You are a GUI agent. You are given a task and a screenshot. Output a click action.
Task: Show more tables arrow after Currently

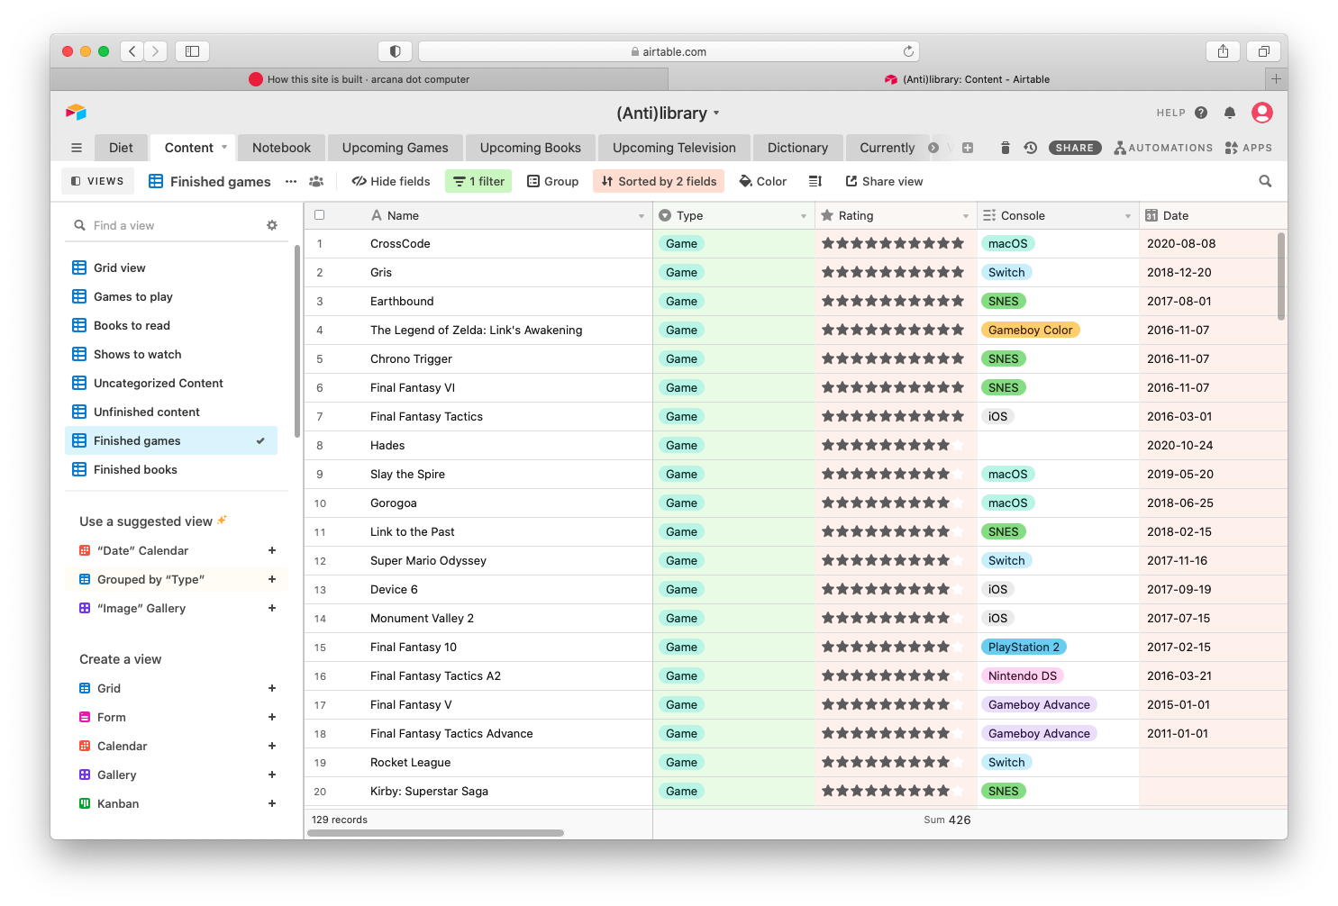tap(933, 148)
